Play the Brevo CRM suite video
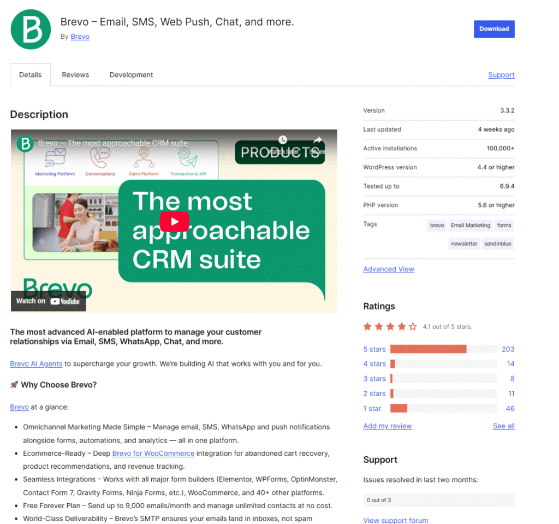The image size is (559, 524). click(x=174, y=221)
